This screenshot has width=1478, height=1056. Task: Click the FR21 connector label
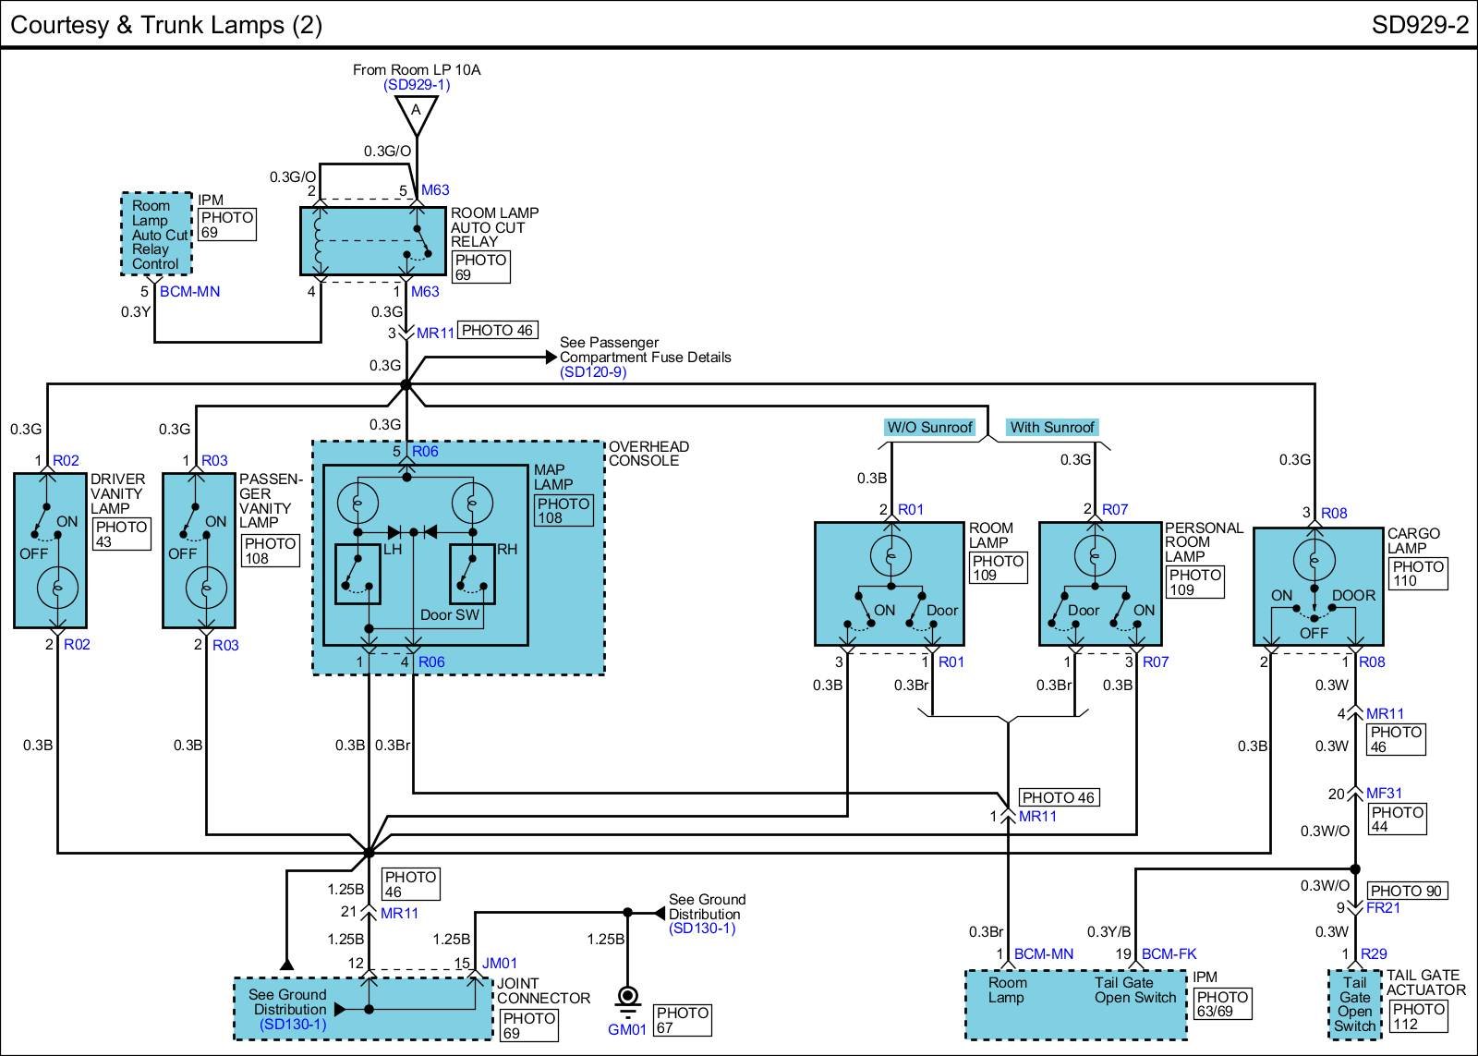pos(1383,908)
